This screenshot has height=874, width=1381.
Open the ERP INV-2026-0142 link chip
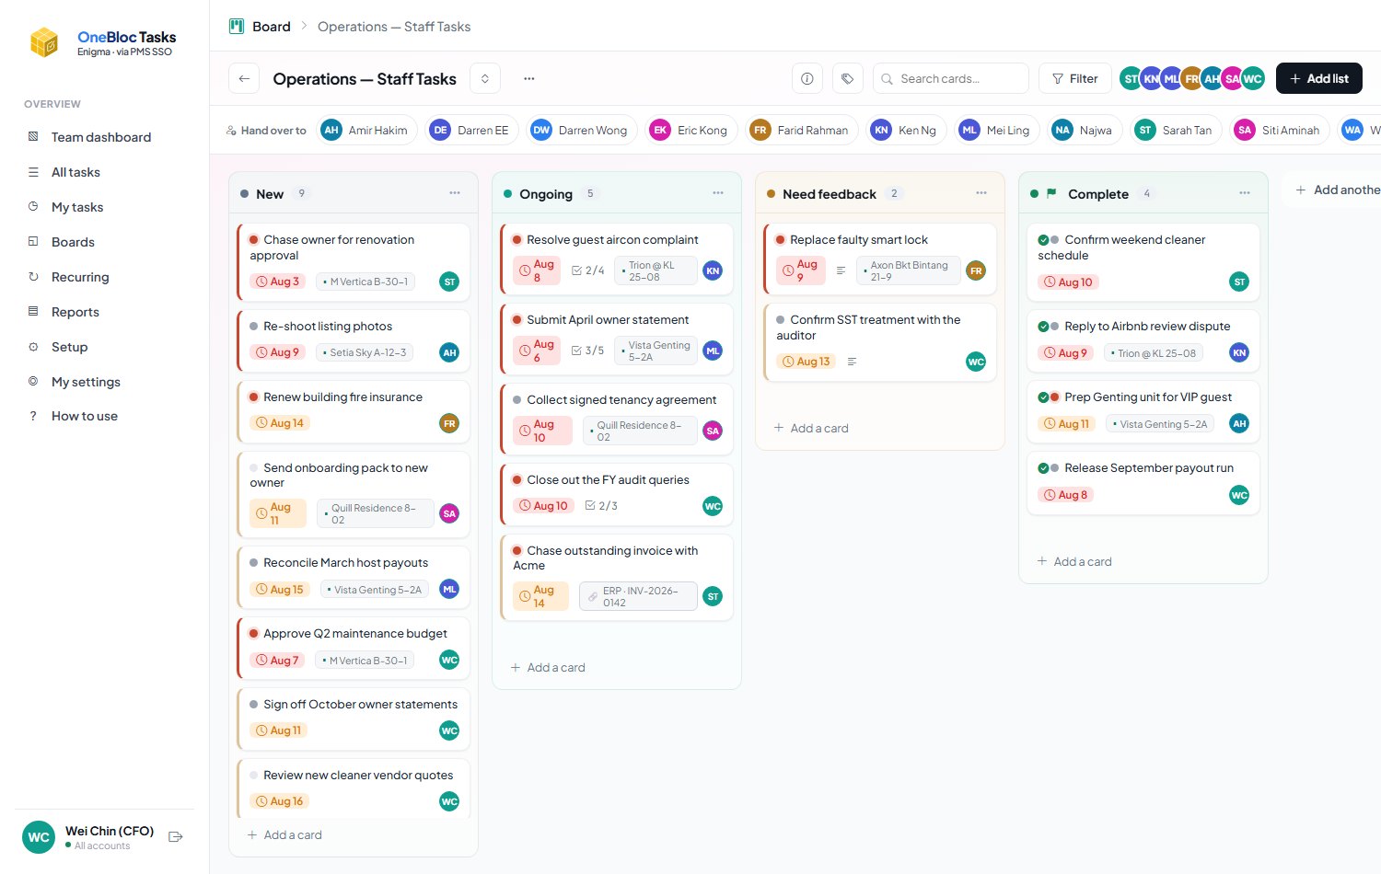(638, 596)
